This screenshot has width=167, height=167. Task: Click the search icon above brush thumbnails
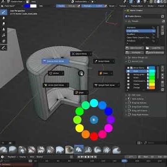click(145, 143)
